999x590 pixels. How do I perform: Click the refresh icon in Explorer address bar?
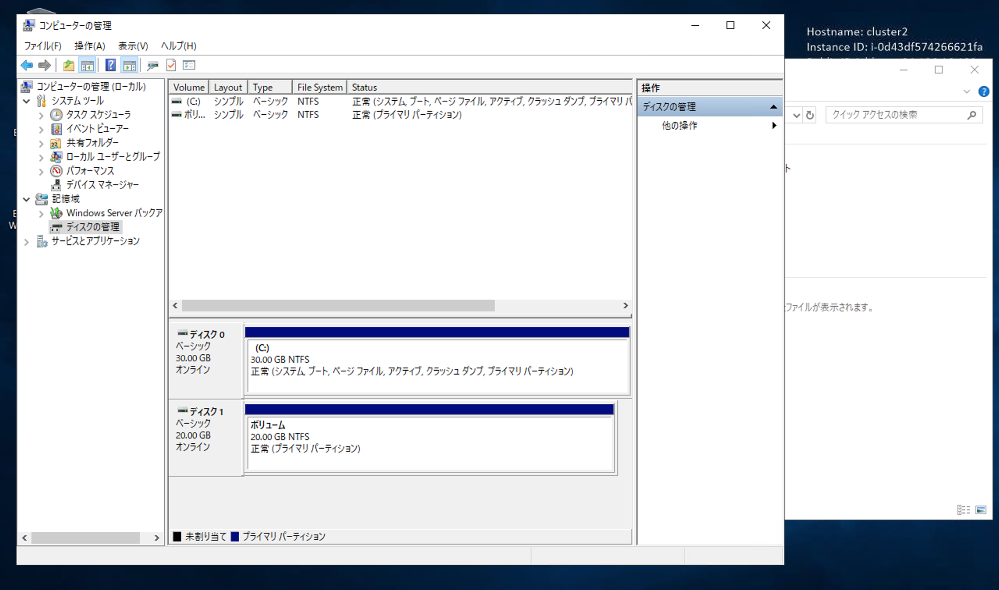(810, 115)
